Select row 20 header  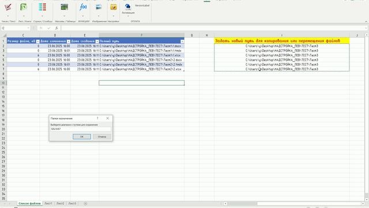(x=3, y=129)
